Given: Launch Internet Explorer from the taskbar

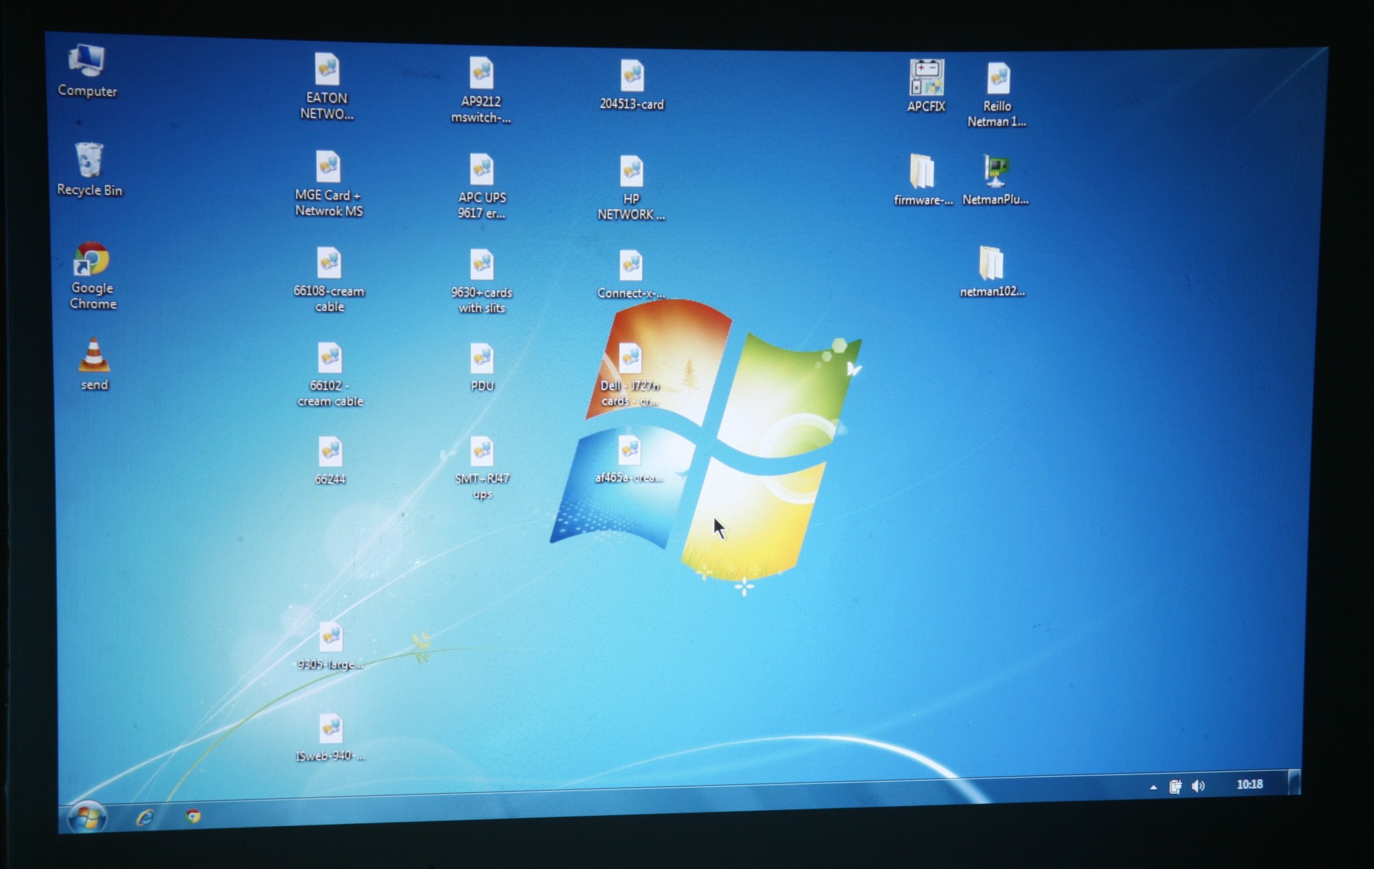Looking at the screenshot, I should click(145, 817).
